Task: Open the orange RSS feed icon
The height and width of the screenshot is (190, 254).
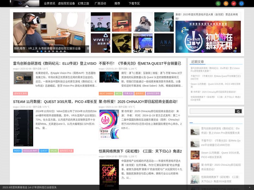Action: tap(226, 4)
